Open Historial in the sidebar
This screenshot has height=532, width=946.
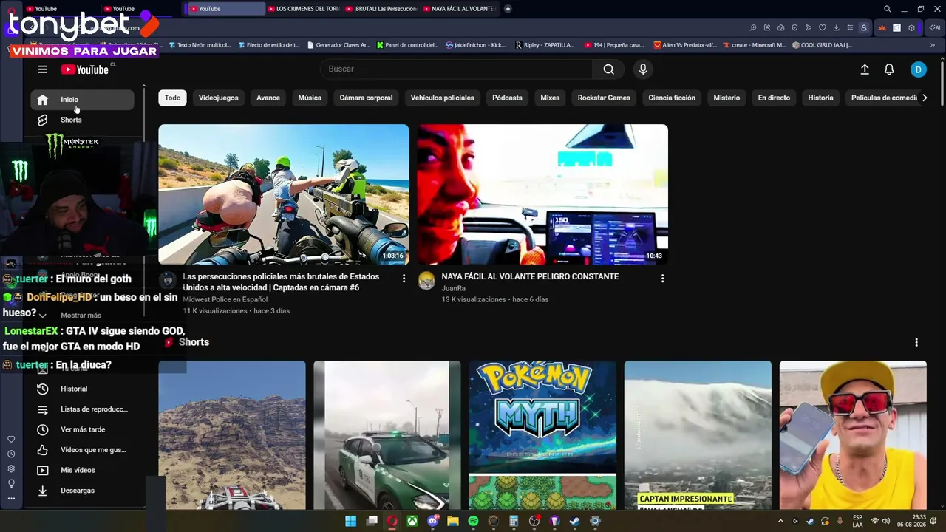(82, 389)
